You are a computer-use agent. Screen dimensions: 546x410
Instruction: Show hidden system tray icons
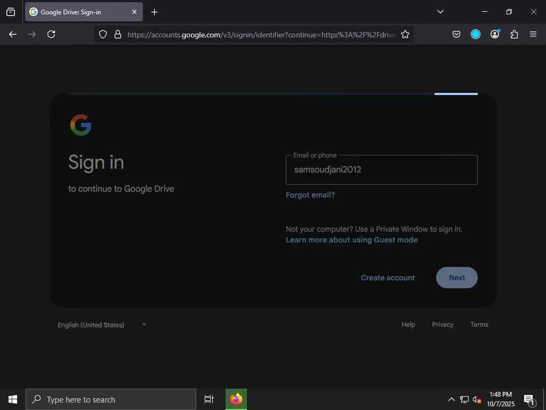point(451,399)
